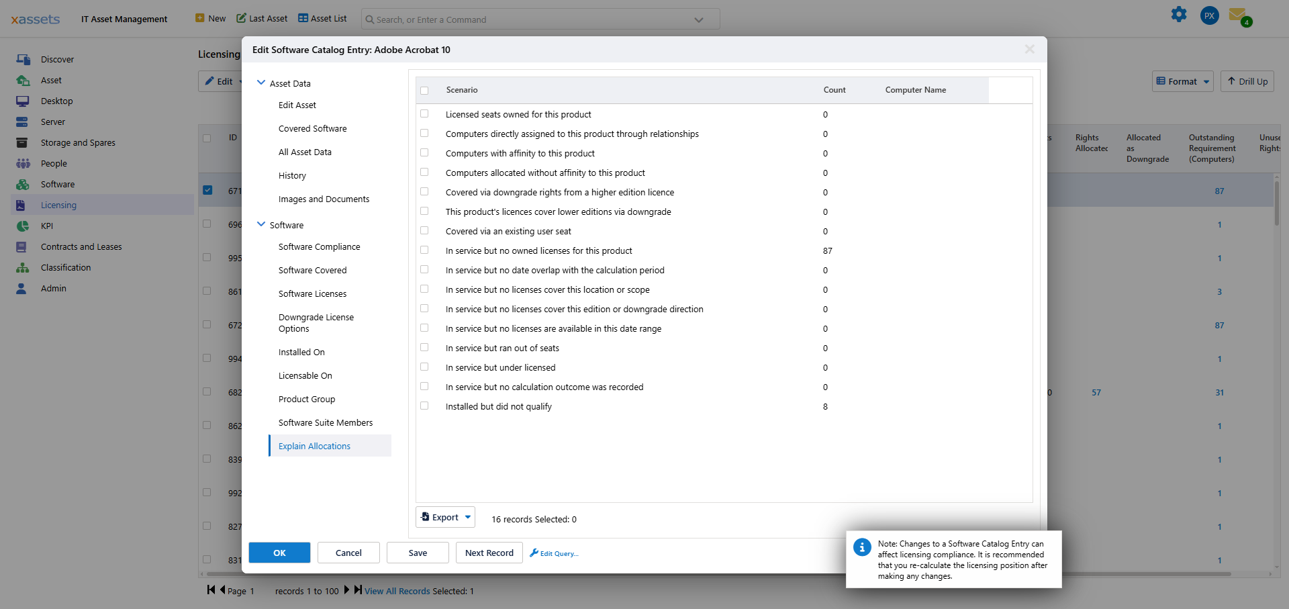This screenshot has height=609, width=1289.
Task: Check 'In service but ran out of seats' row
Action: pos(424,348)
